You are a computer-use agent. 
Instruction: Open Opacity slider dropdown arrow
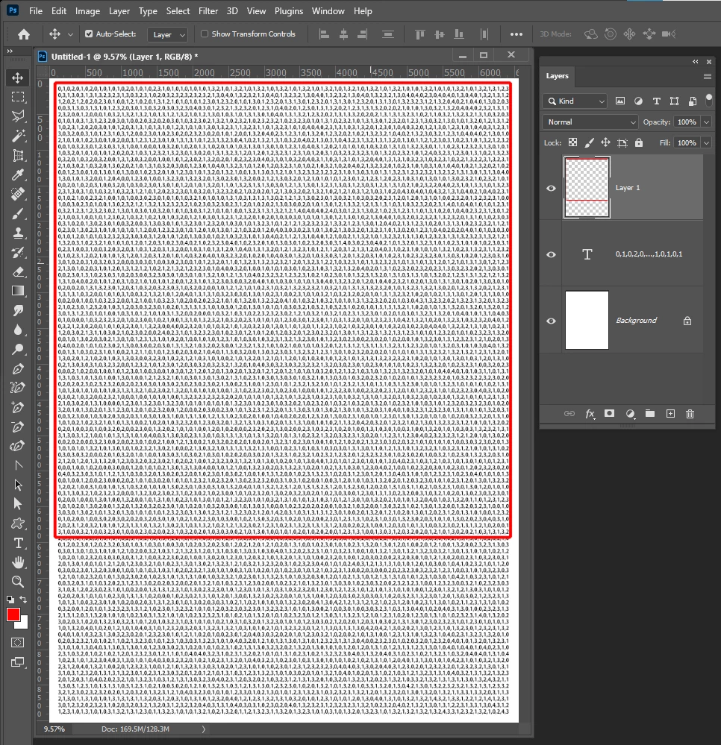[x=707, y=122]
